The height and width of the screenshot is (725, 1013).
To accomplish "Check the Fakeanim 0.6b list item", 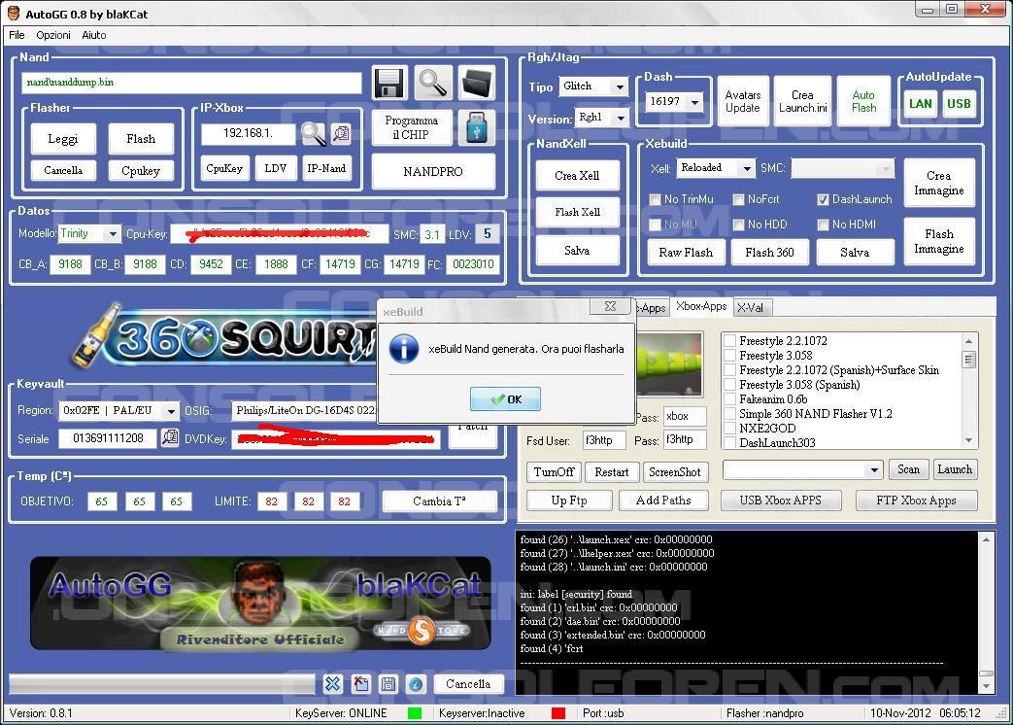I will [730, 399].
